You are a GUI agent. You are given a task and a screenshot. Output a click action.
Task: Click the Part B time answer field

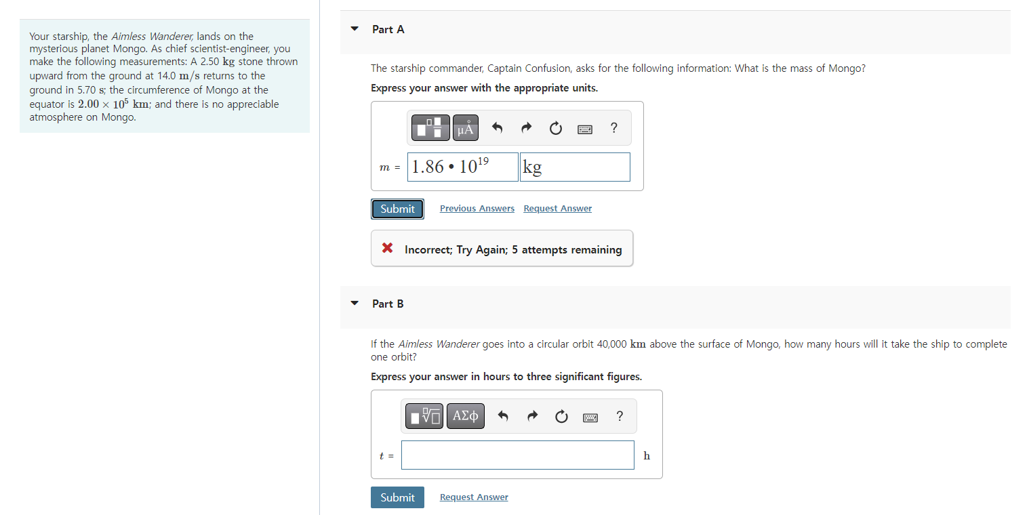(518, 455)
